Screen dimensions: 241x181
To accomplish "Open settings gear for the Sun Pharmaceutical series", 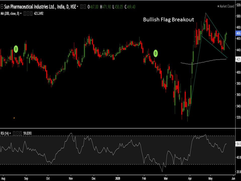I will pos(85,7).
